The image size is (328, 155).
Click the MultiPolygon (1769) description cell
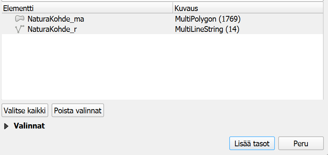pyautogui.click(x=208, y=19)
